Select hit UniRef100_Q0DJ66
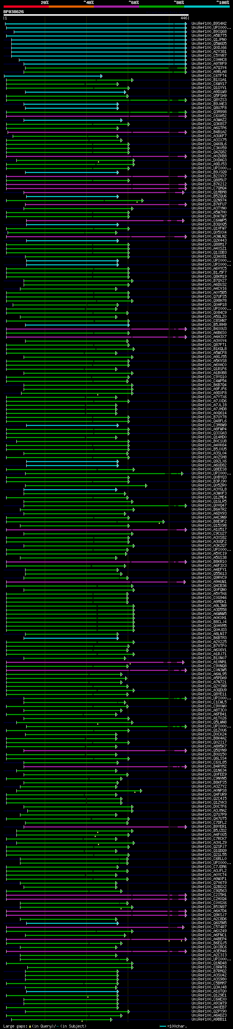233x1029 pixels. [x=209, y=47]
